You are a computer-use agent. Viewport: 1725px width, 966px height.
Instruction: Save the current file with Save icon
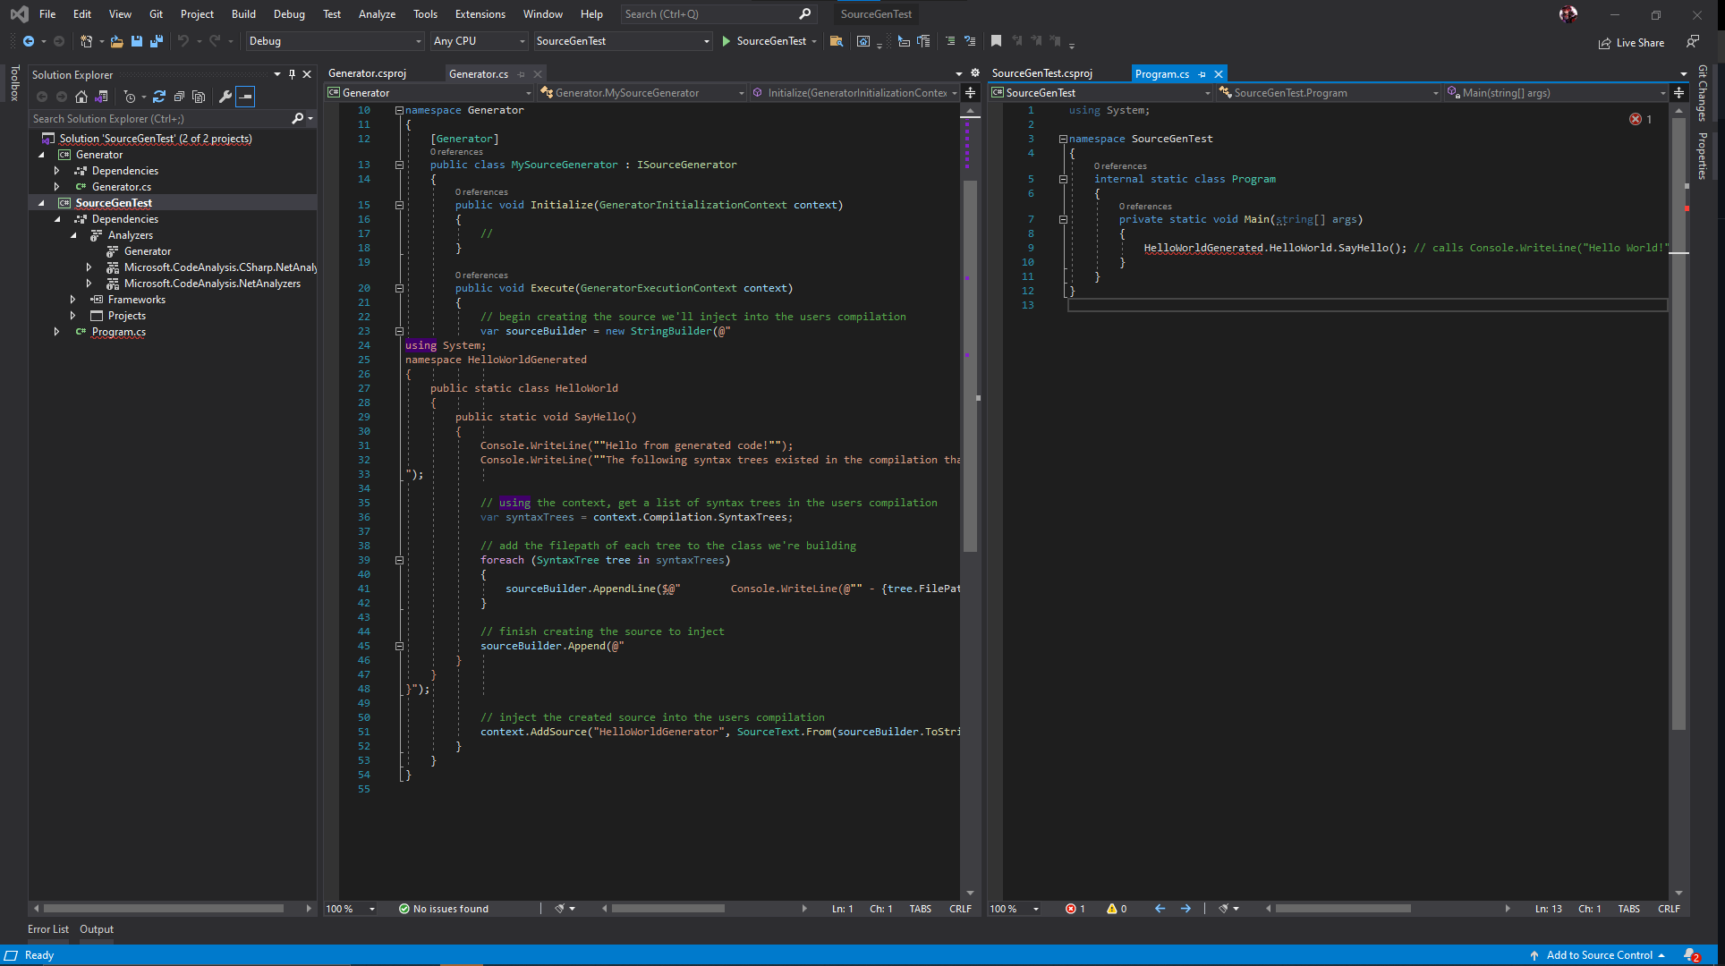click(137, 41)
